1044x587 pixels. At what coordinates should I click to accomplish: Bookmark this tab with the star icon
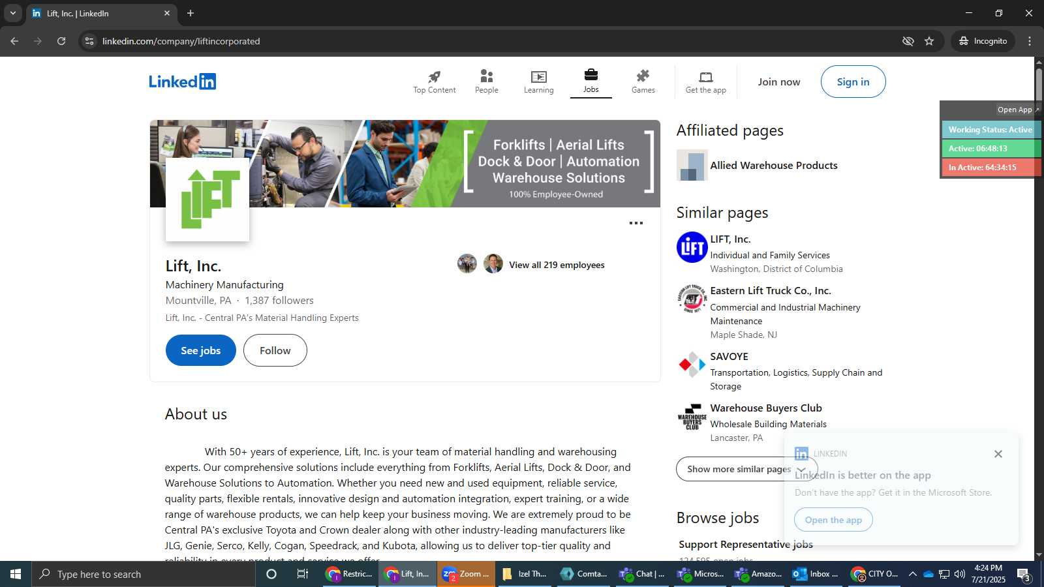(929, 41)
